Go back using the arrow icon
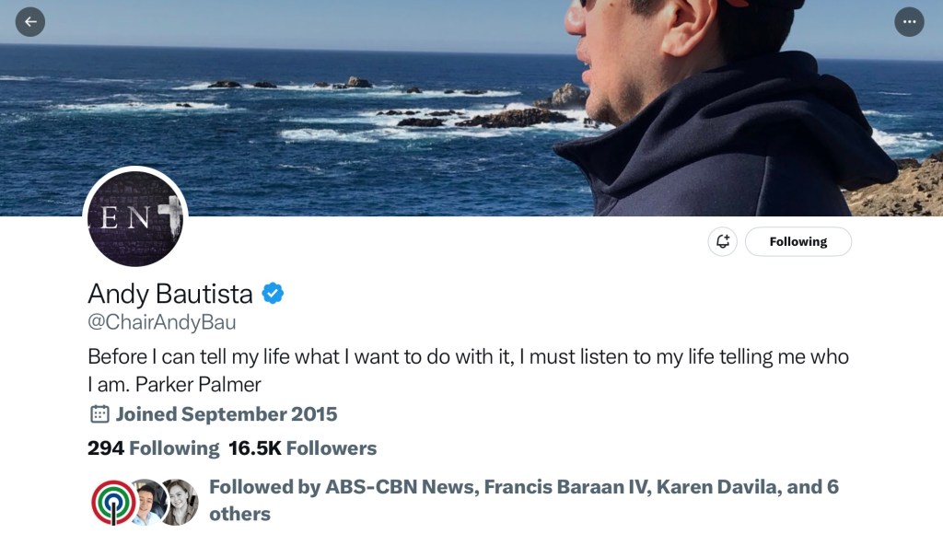 (x=30, y=21)
